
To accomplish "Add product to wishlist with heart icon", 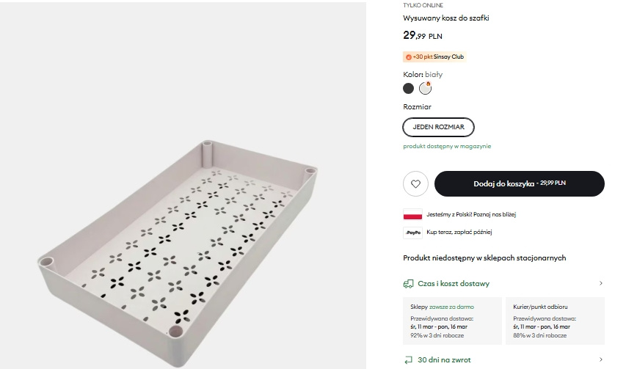I will [415, 183].
